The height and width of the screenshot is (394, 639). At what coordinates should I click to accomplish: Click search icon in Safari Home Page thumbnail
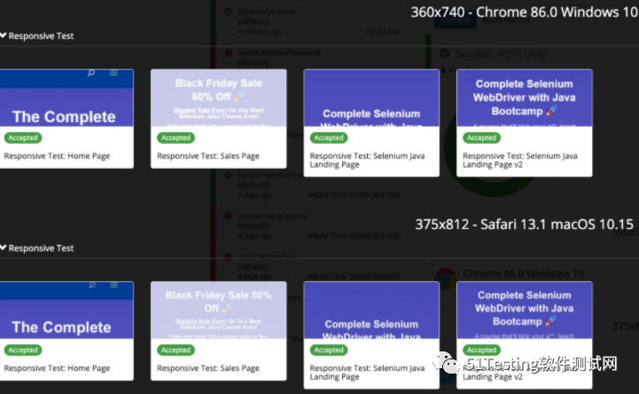(92, 285)
